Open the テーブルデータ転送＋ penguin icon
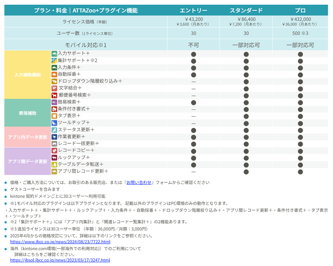The width and height of the screenshot is (333, 266). (54, 165)
